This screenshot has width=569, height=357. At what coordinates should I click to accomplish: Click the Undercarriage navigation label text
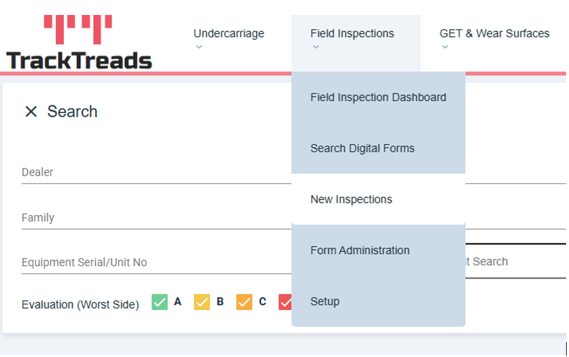pos(229,33)
